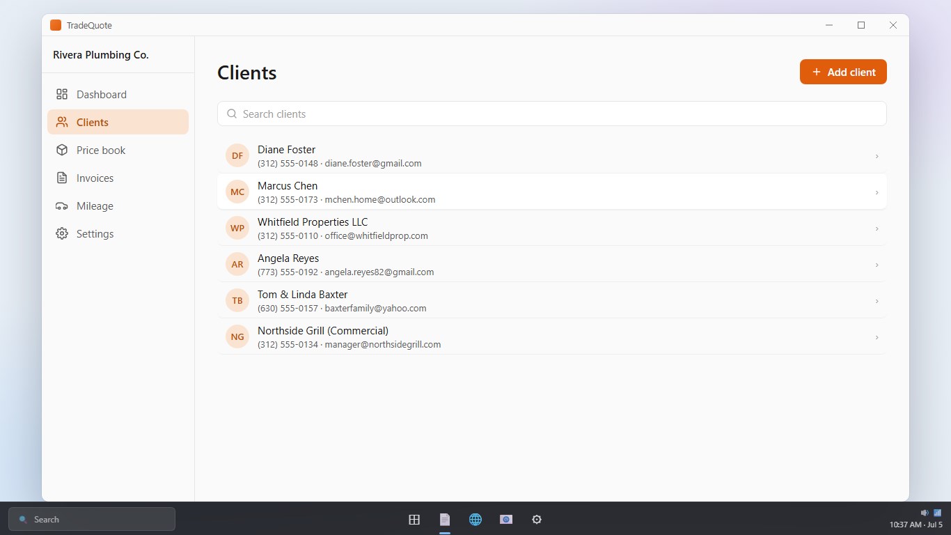
Task: Click the system tray volume icon
Action: pyautogui.click(x=925, y=513)
